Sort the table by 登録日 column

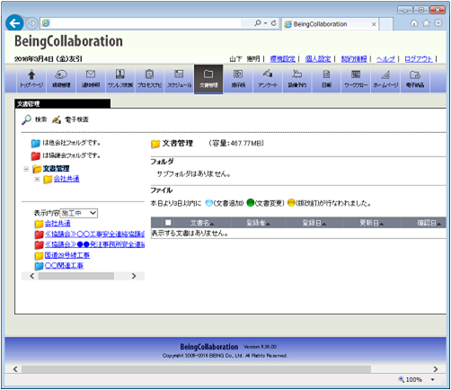[x=314, y=223]
